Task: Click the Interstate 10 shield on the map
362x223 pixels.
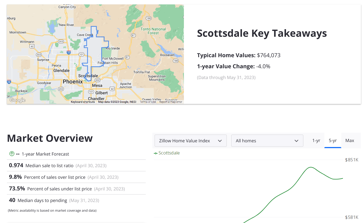Action: pyautogui.click(x=9, y=82)
